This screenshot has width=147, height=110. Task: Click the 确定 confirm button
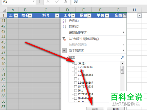[x=95, y=109]
